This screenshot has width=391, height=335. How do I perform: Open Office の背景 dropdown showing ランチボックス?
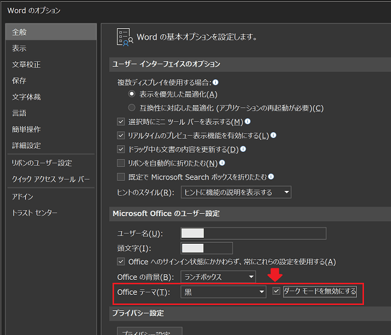(218, 277)
